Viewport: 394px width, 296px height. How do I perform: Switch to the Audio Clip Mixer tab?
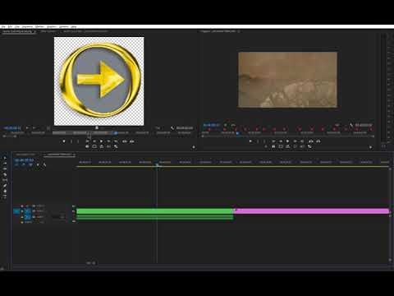point(85,31)
